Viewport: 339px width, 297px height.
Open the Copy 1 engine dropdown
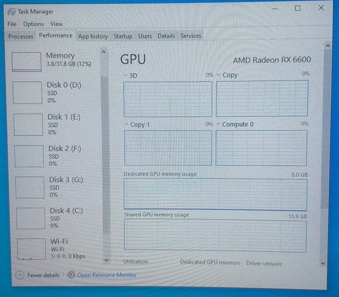point(126,124)
